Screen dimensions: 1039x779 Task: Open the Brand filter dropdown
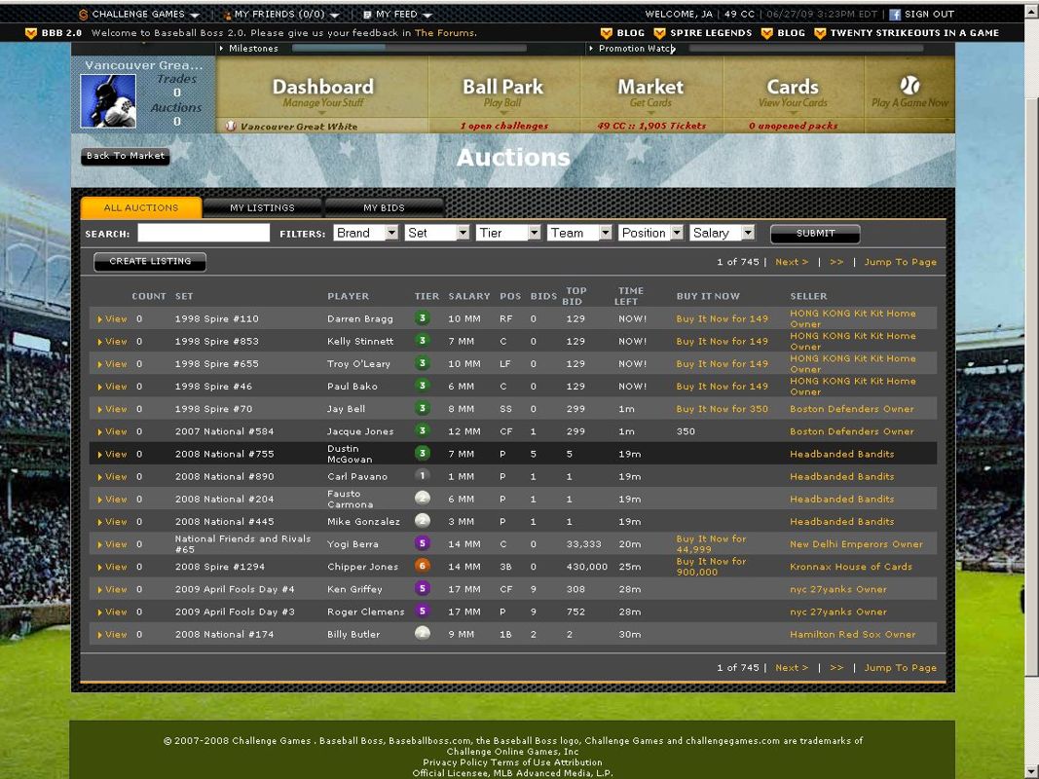(x=365, y=233)
